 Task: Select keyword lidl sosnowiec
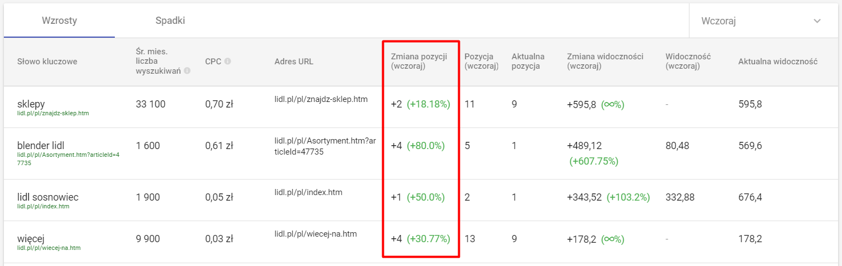[48, 197]
